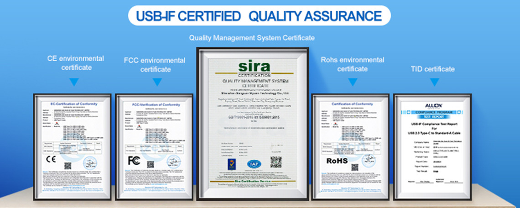Image resolution: width=520 pixels, height=208 pixels.
Task: Click the 'COMPLIANCE PROGRAM' blue header bar
Action: (433, 113)
